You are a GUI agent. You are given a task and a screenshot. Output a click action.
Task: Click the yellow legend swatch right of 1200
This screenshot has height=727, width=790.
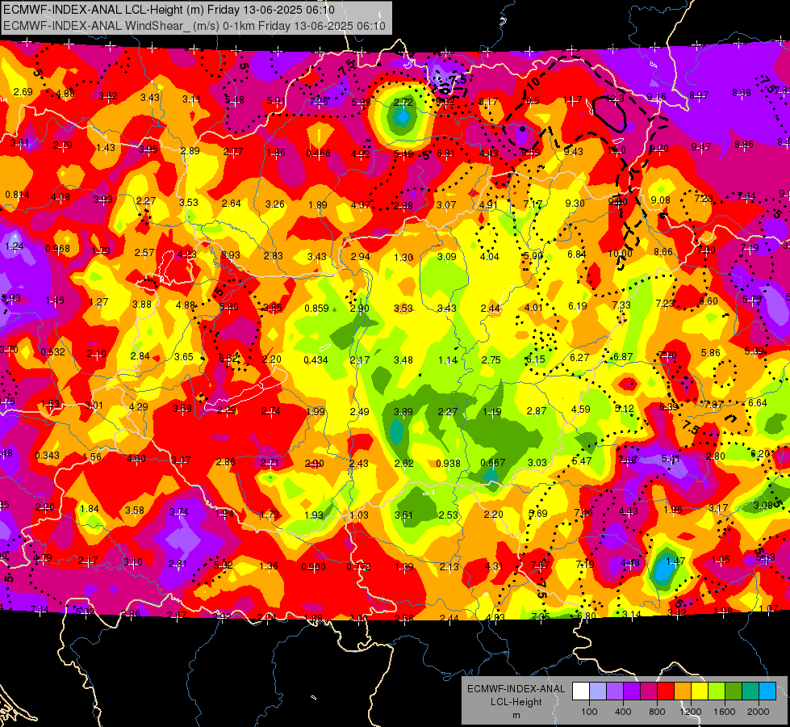[x=700, y=691]
